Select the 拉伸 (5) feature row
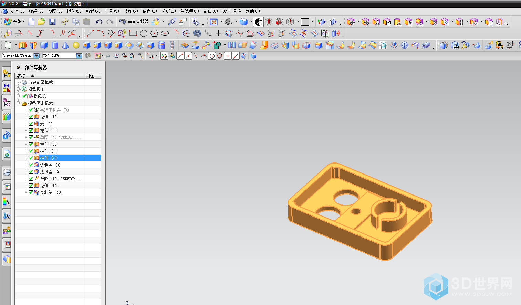The height and width of the screenshot is (305, 521). [x=58, y=144]
